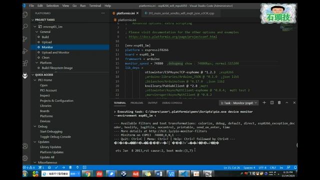Collapse the Platform tasks group
Viewport: 320px width, 180px height.
37,62
